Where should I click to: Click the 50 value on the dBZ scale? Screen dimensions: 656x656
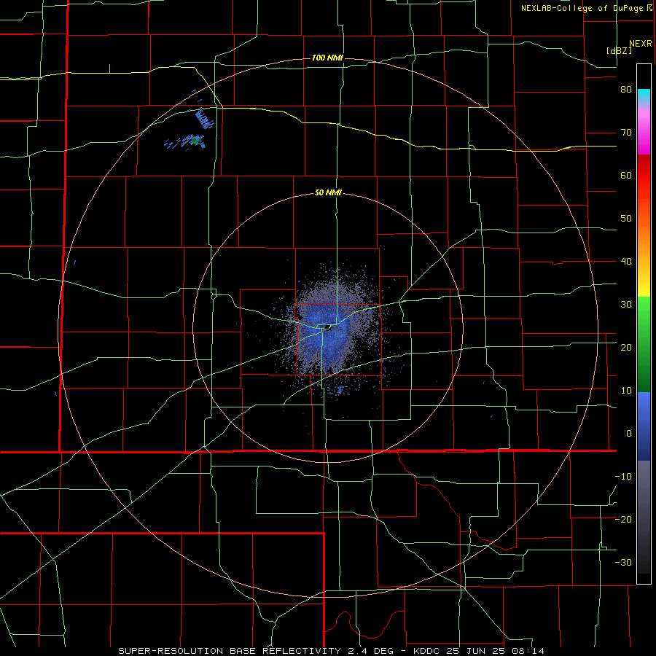point(626,219)
